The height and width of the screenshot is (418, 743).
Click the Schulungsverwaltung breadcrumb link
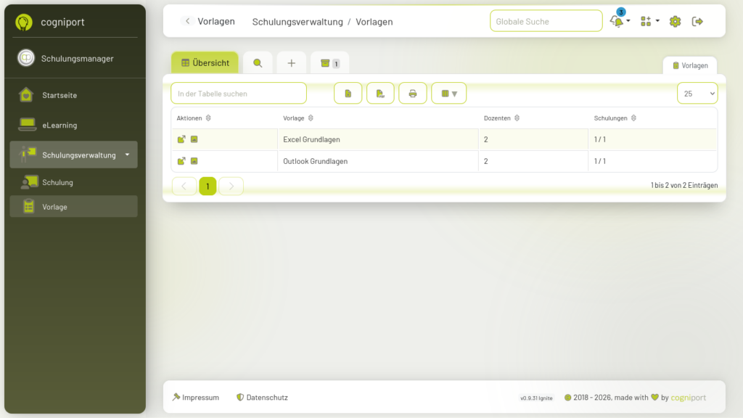297,22
